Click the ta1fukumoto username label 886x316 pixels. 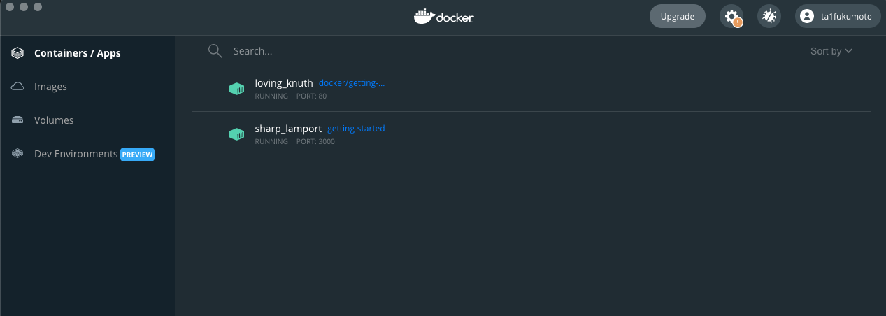pos(846,17)
